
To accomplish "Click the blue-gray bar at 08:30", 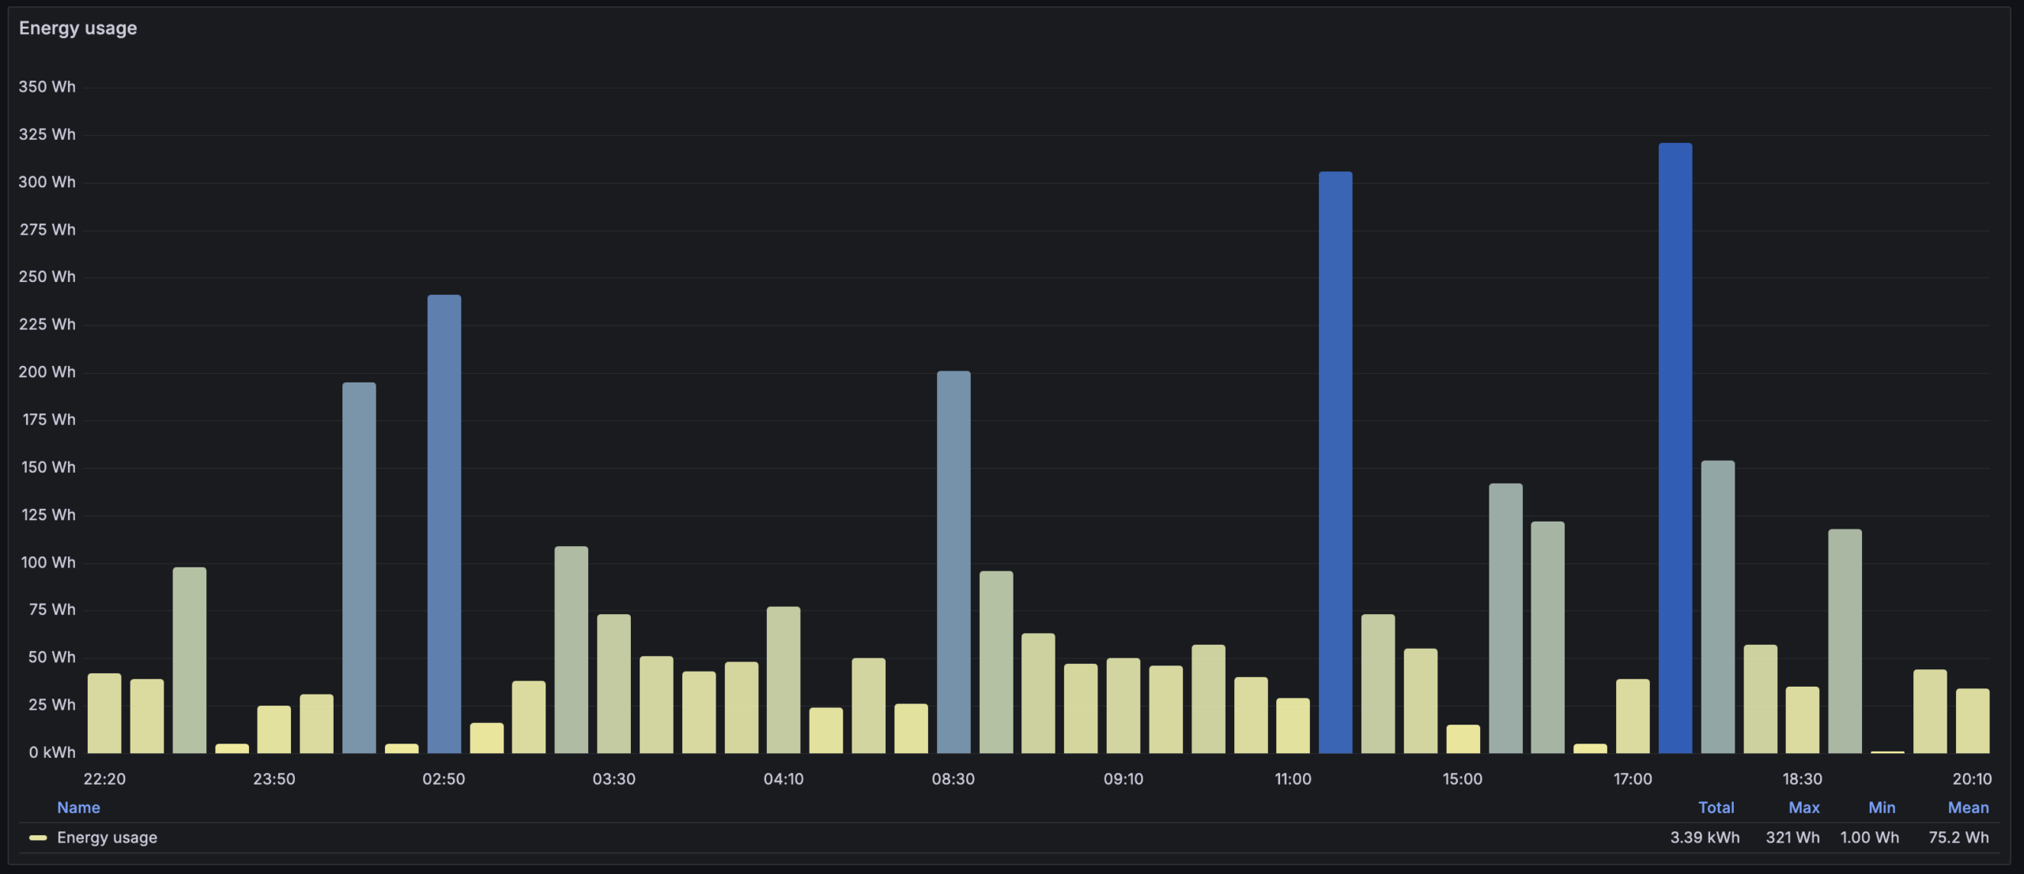I will coord(953,561).
